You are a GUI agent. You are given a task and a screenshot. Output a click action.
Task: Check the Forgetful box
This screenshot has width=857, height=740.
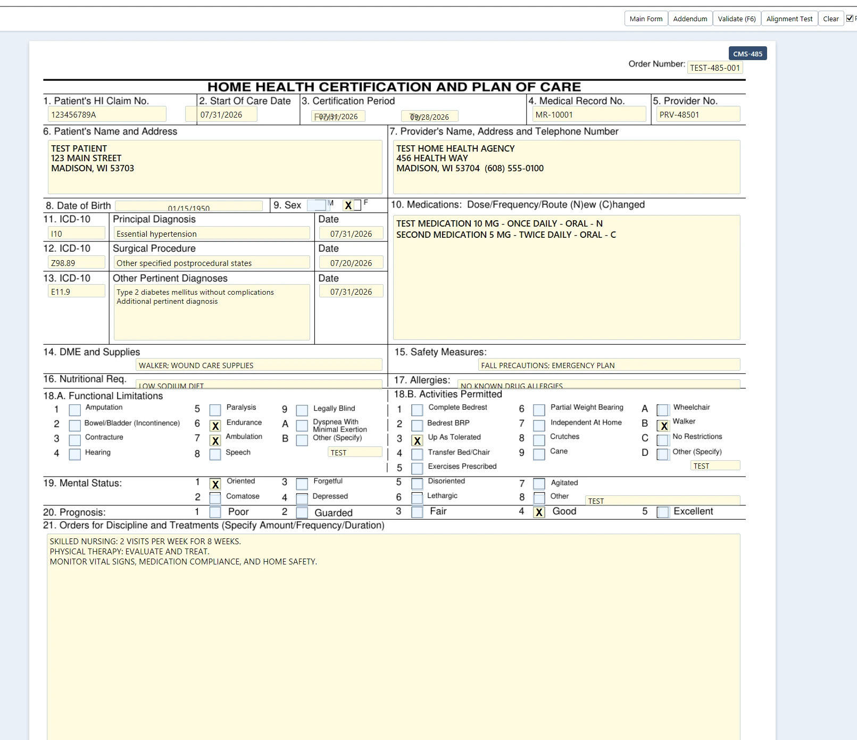[302, 484]
